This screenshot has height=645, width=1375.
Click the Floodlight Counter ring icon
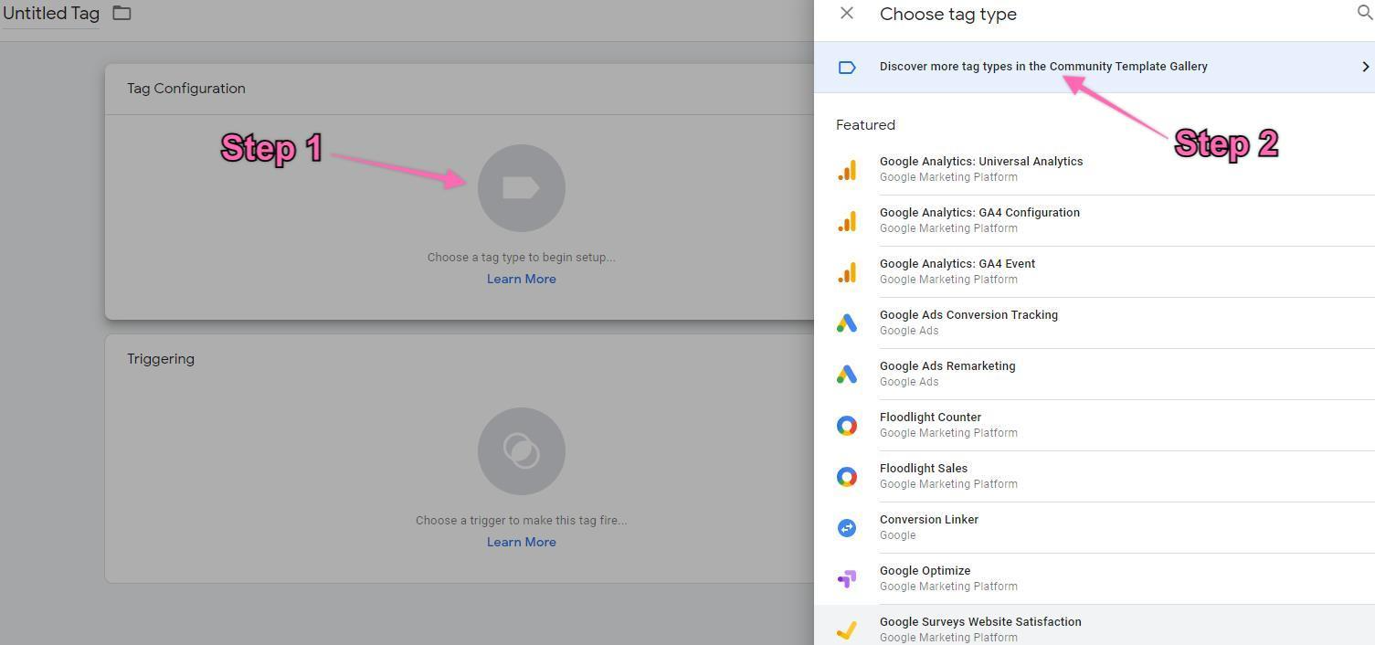pyautogui.click(x=847, y=426)
